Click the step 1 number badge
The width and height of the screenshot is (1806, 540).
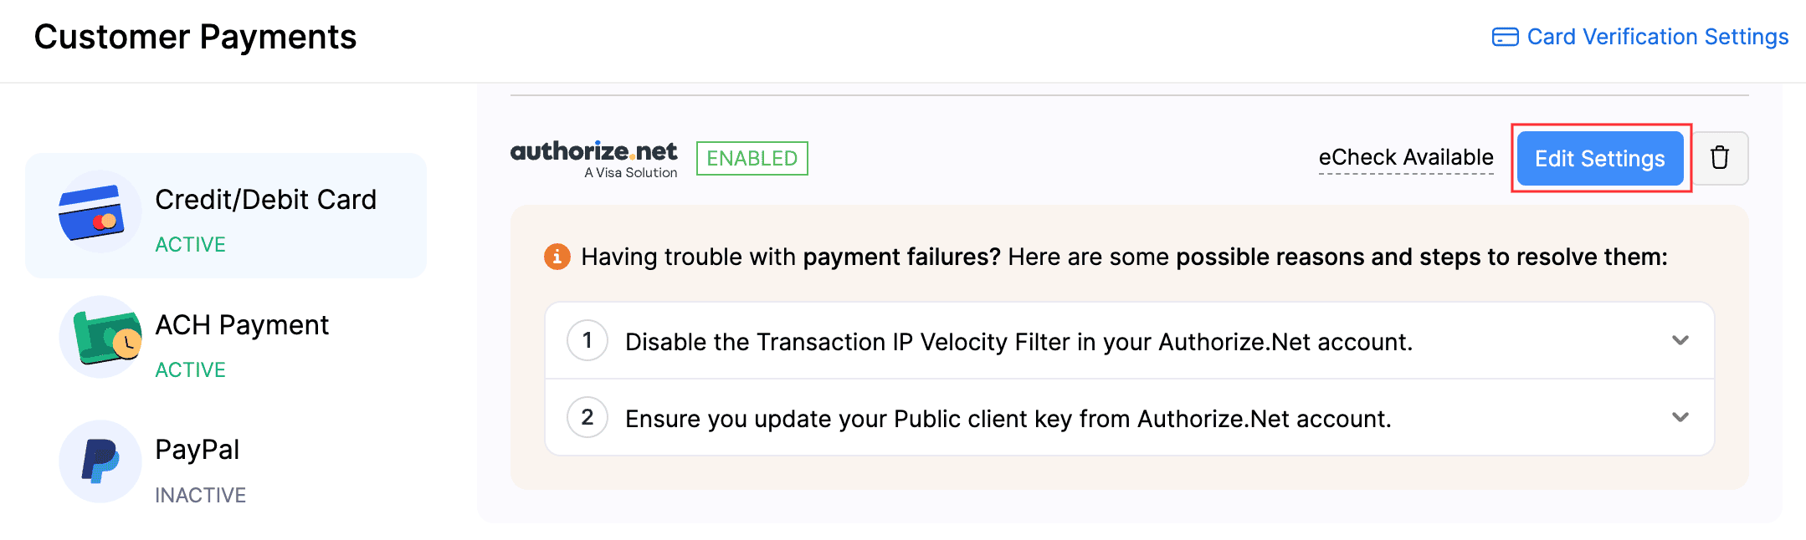coord(587,340)
